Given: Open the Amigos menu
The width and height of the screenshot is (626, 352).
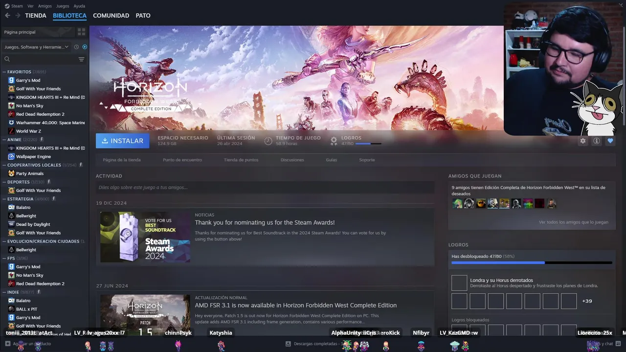Looking at the screenshot, I should coord(45,6).
